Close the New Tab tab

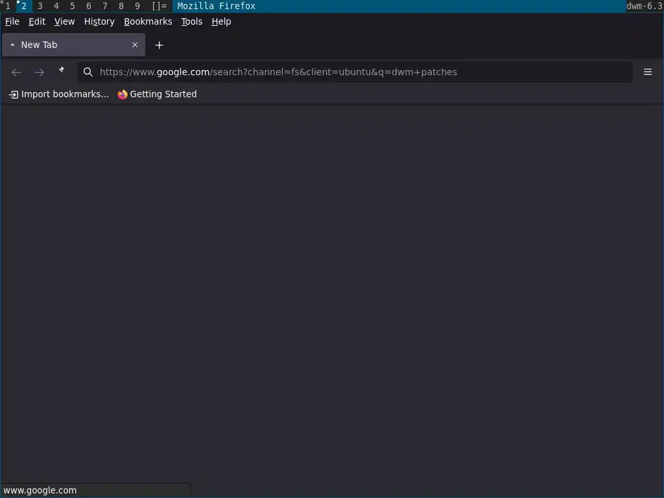(135, 45)
